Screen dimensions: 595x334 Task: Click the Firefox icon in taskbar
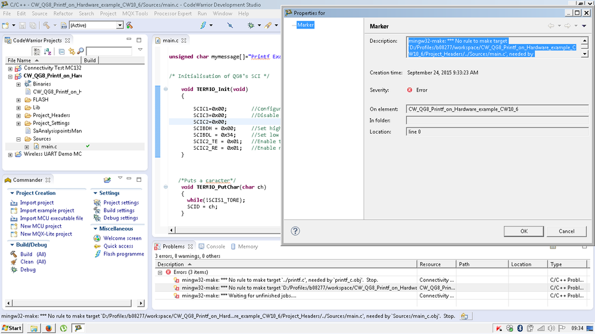(49, 328)
